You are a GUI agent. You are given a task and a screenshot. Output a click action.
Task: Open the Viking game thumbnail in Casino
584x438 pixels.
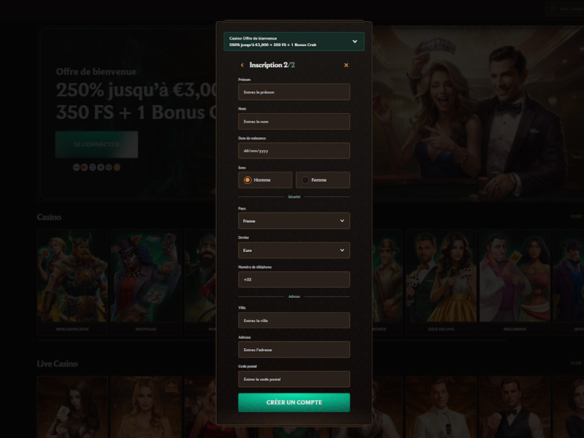[72, 276]
